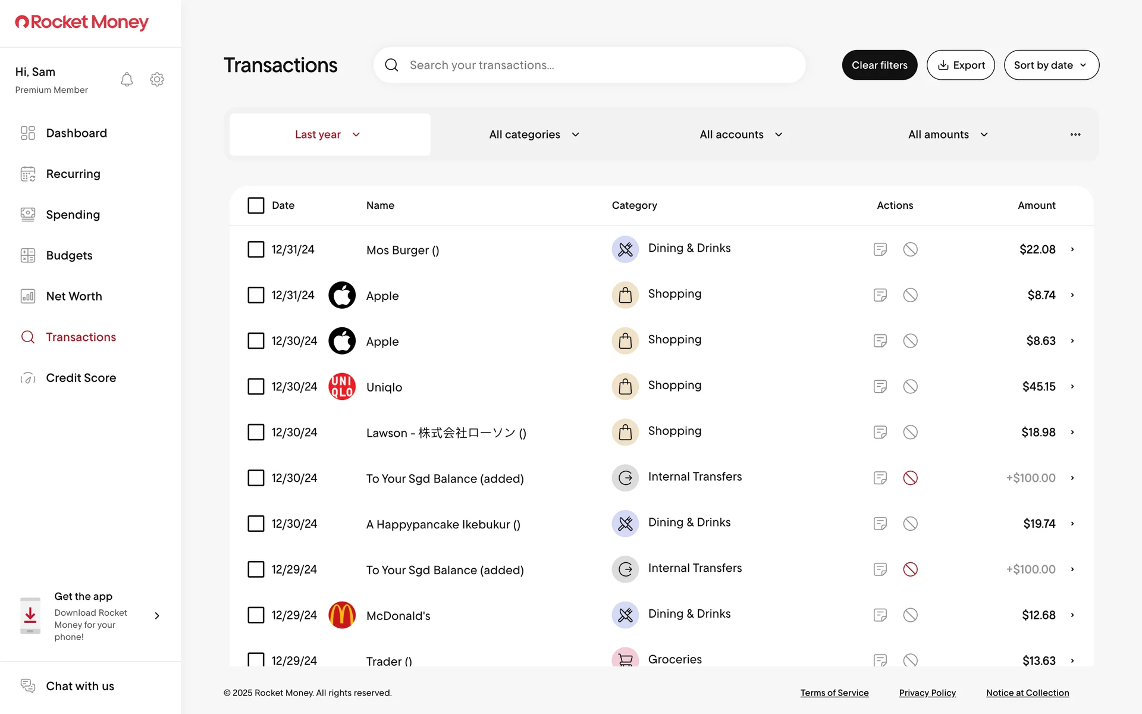Tick the A Happypancake Ikebukur checkbox

click(256, 524)
